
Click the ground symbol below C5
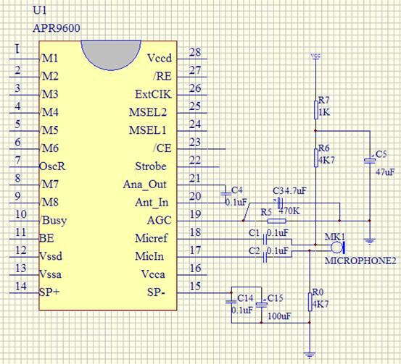[370, 241]
